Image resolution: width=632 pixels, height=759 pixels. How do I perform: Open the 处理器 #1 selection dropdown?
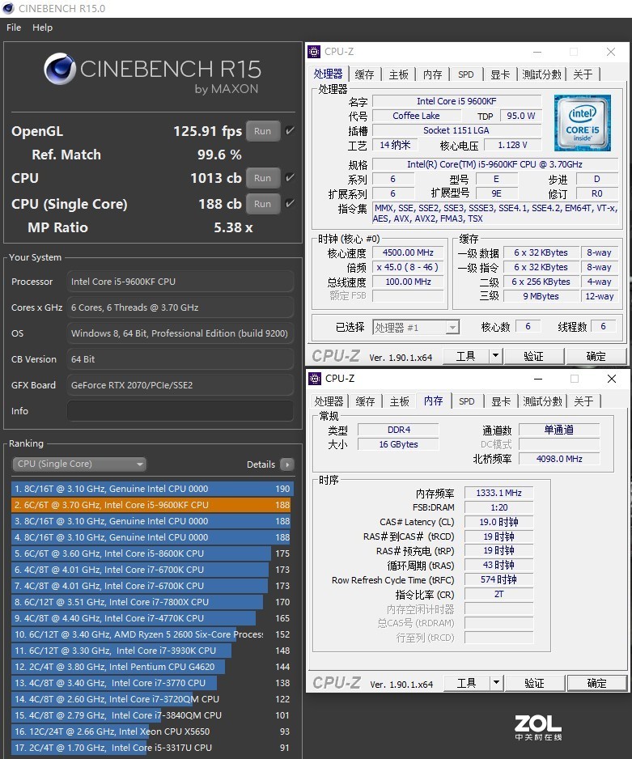[416, 328]
